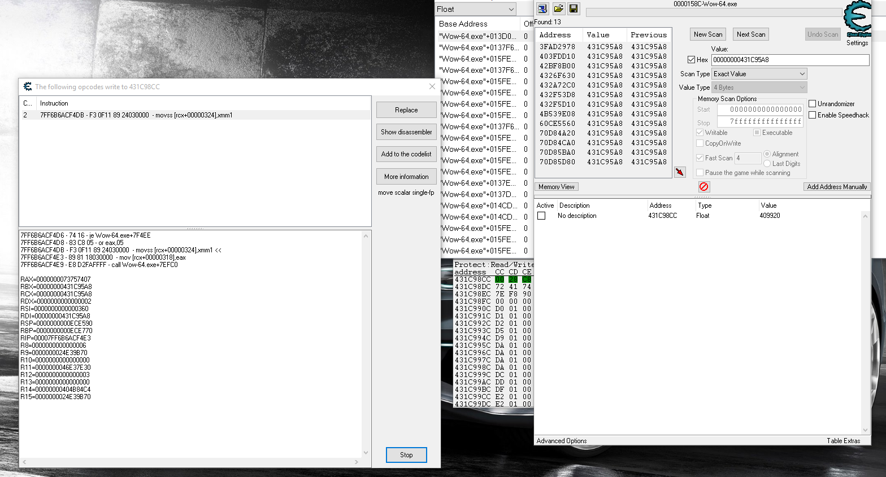Screen dimensions: 886x477
Task: Select the movss instruction row
Action: 195,115
